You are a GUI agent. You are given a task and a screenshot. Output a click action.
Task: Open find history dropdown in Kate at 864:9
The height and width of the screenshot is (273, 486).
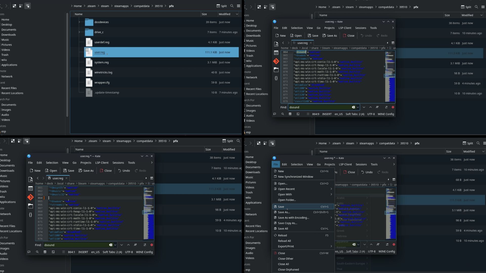point(358,107)
